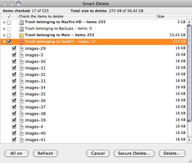Click the All on button
Screen dimensions: 192x163
click(x=16, y=153)
